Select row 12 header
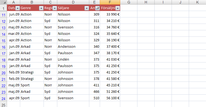The height and width of the screenshot is (107, 206). tap(3, 21)
